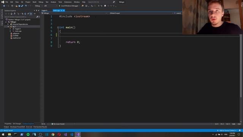Click the No issues found indicator
243x137 pixels.
click(58, 124)
